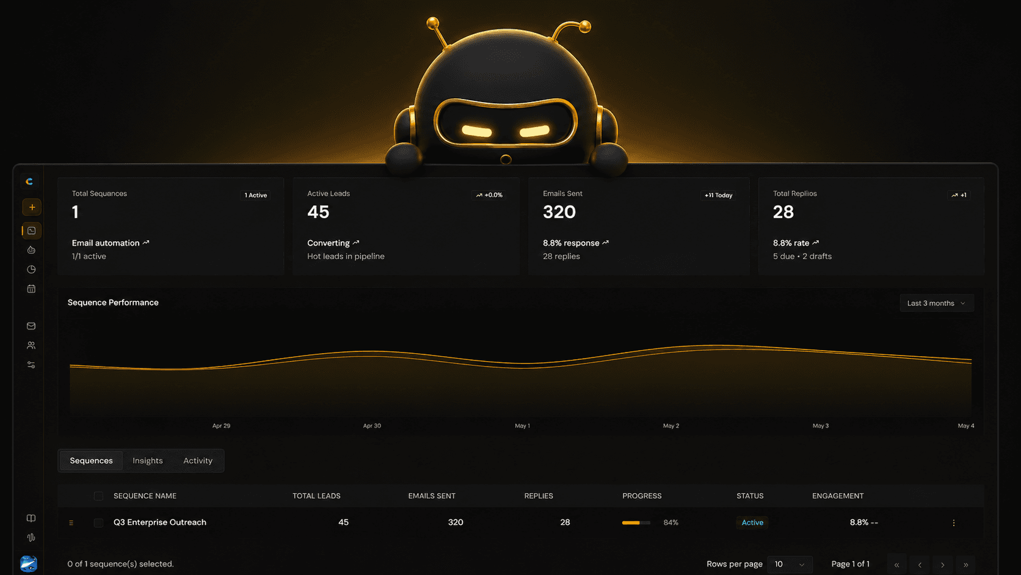The image size is (1021, 575).
Task: Sort by SEQUENCE NAME column header
Action: [x=145, y=496]
